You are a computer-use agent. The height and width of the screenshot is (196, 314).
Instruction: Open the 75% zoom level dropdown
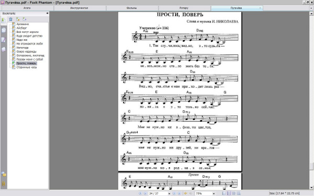pyautogui.click(x=214, y=193)
